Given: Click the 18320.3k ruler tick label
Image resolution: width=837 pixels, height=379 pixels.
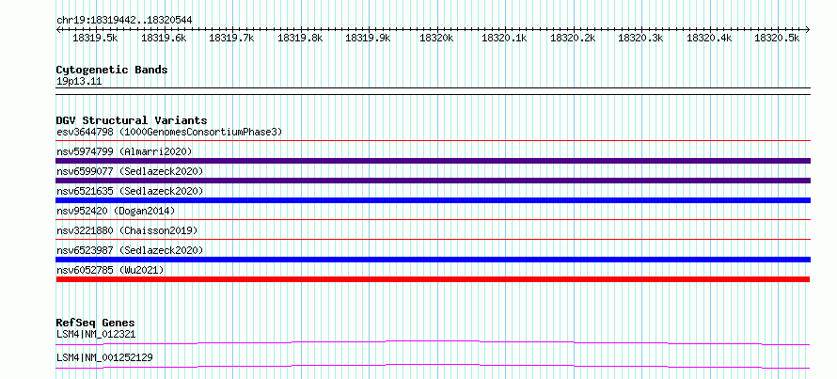Looking at the screenshot, I should (640, 39).
